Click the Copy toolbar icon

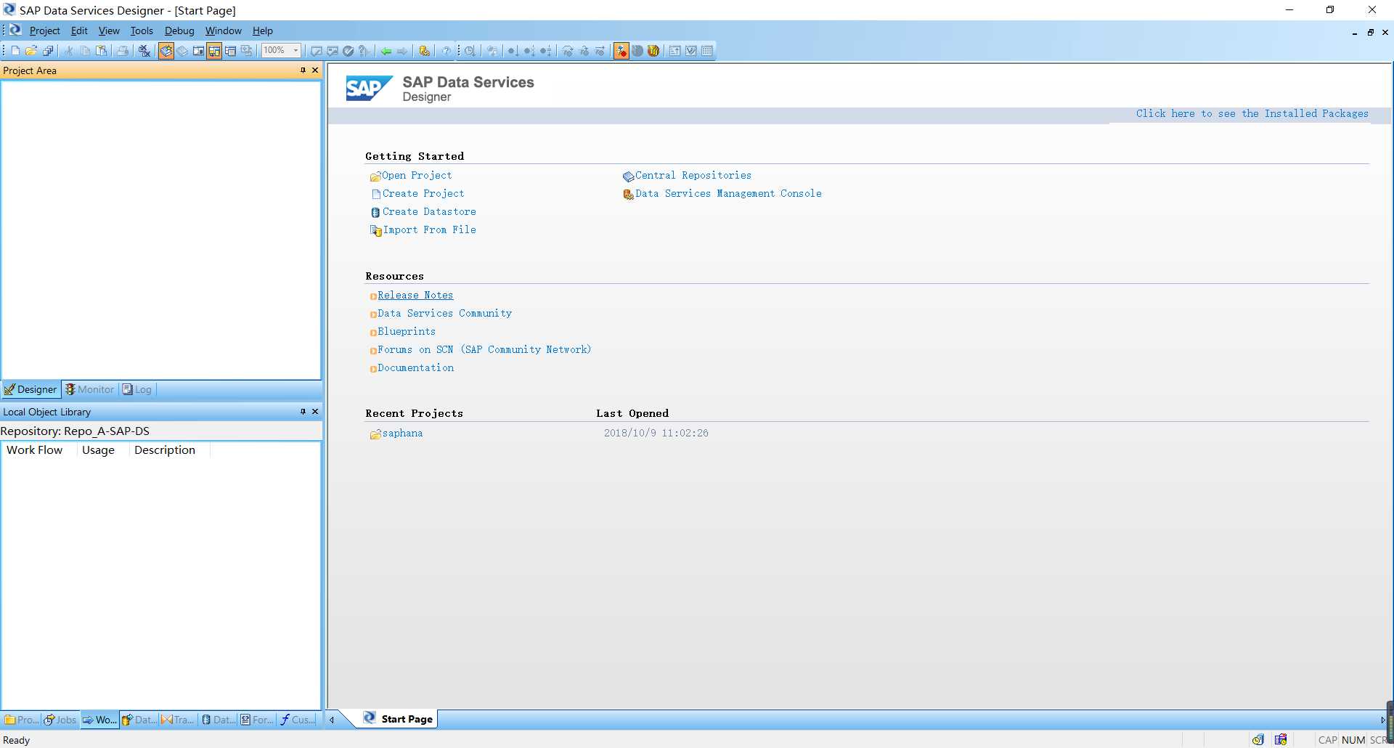[x=85, y=51]
